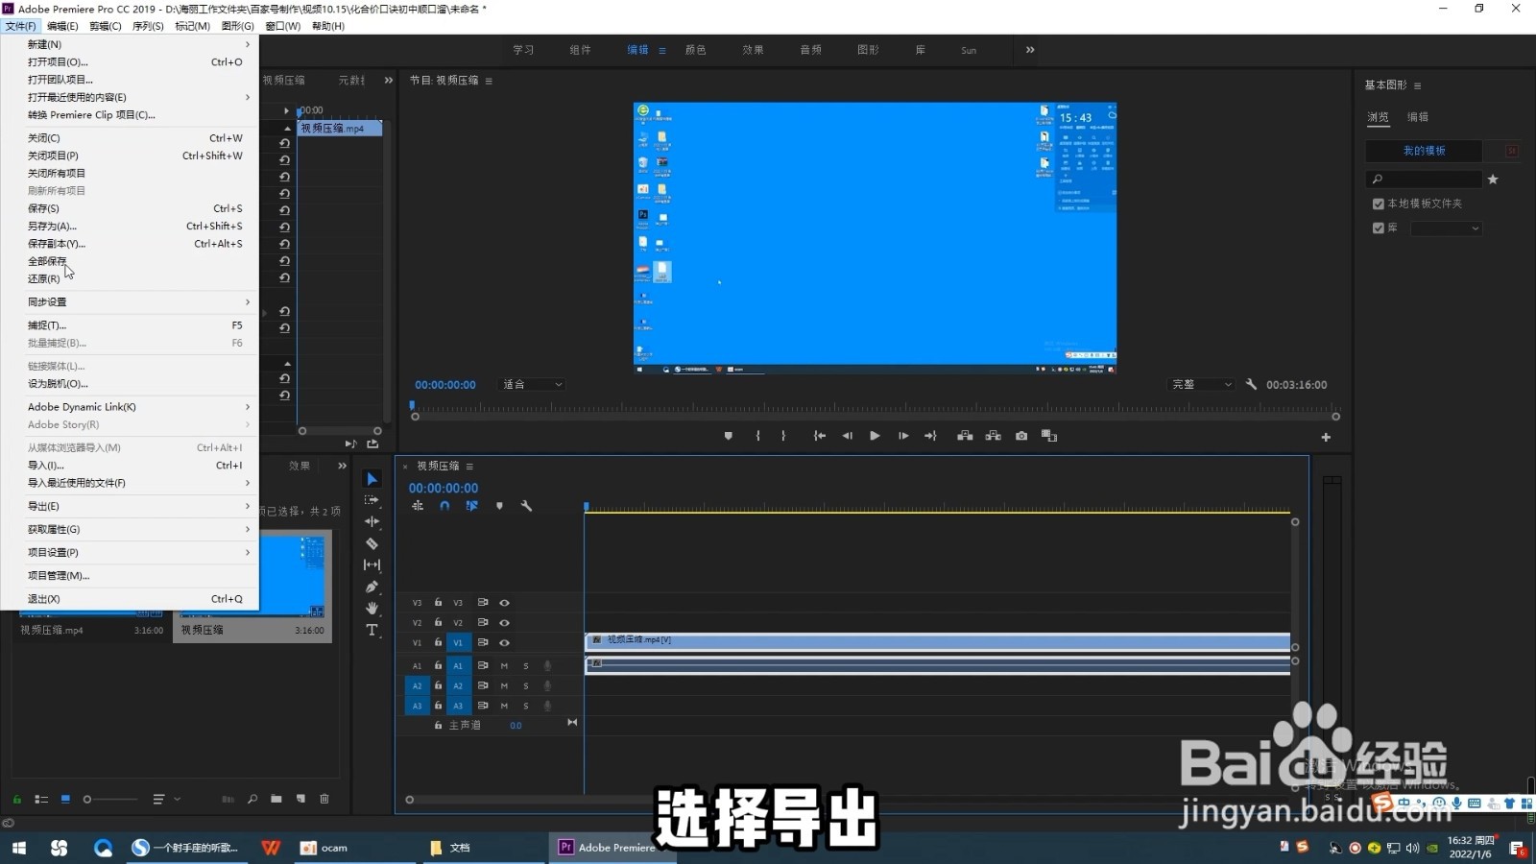Screen dimensions: 1536x864
Task: Toggle V2 track output eye
Action: [504, 623]
